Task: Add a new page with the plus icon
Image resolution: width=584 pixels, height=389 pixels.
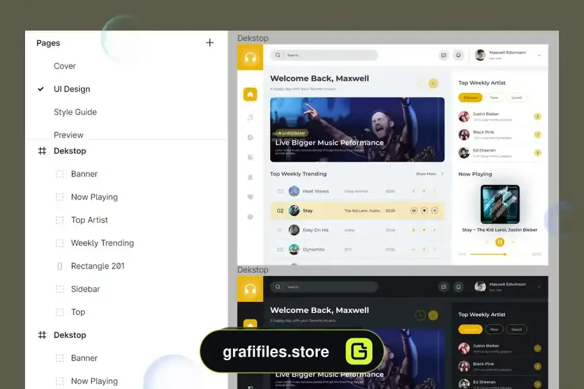Action: (x=210, y=43)
